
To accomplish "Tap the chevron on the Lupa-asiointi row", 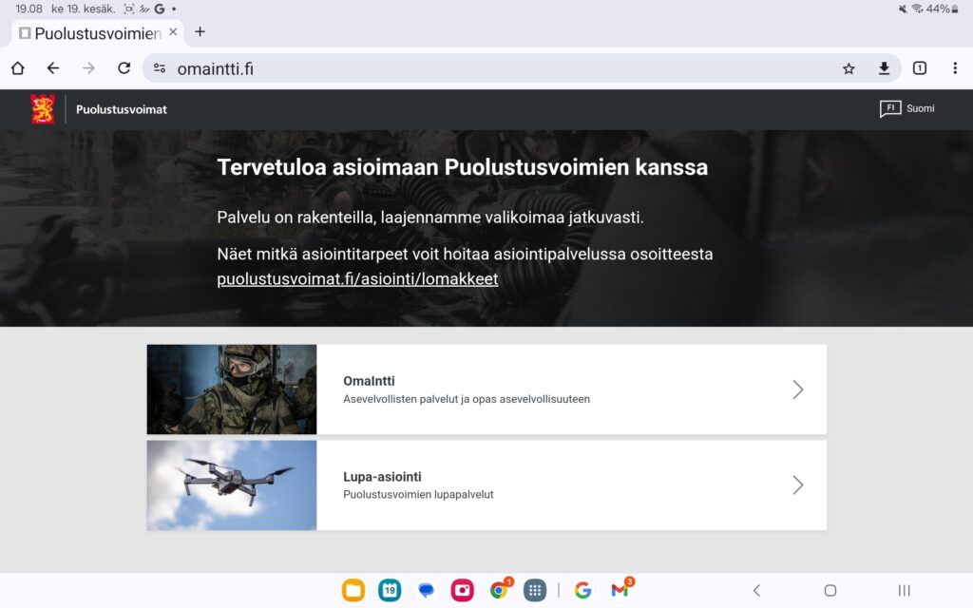I will click(797, 485).
